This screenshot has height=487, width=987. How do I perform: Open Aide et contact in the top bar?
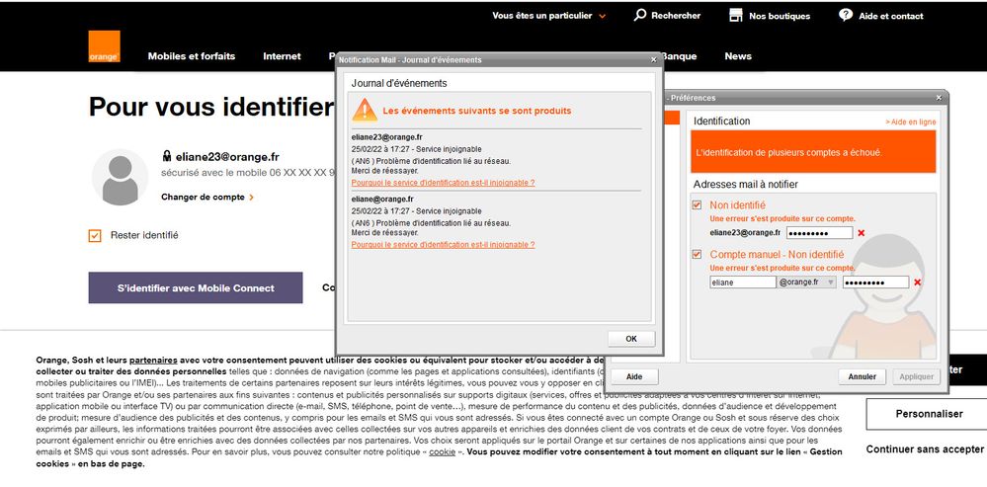pyautogui.click(x=891, y=16)
